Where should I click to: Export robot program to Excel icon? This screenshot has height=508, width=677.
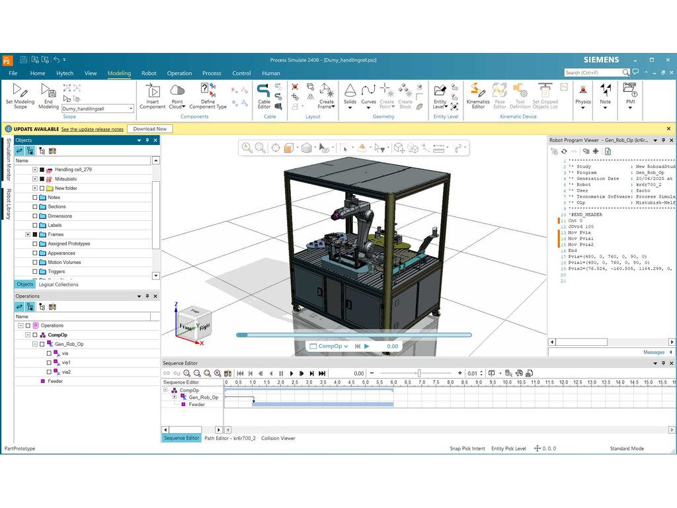608,151
